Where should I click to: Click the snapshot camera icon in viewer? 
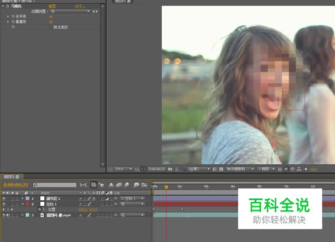170,169
